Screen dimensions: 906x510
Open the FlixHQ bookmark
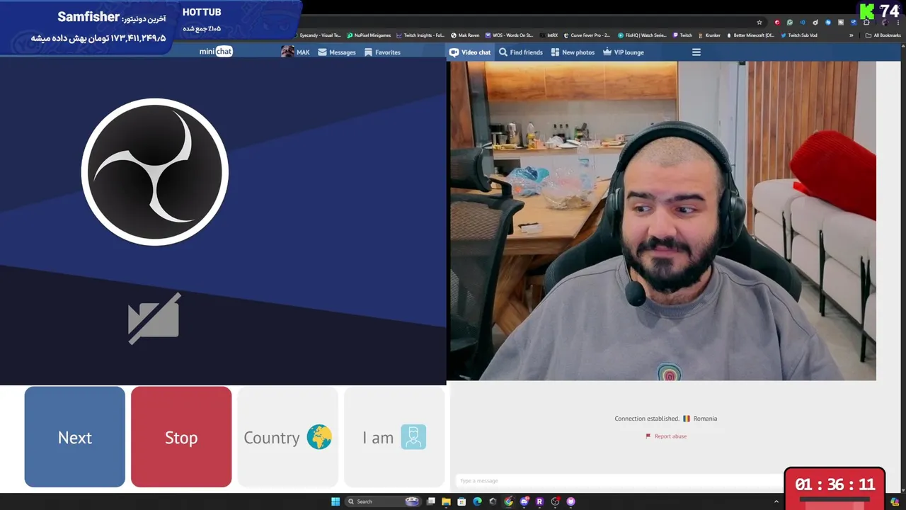tap(642, 35)
